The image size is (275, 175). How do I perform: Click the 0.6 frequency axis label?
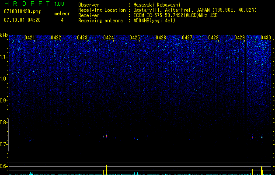pyautogui.click(x=3, y=166)
